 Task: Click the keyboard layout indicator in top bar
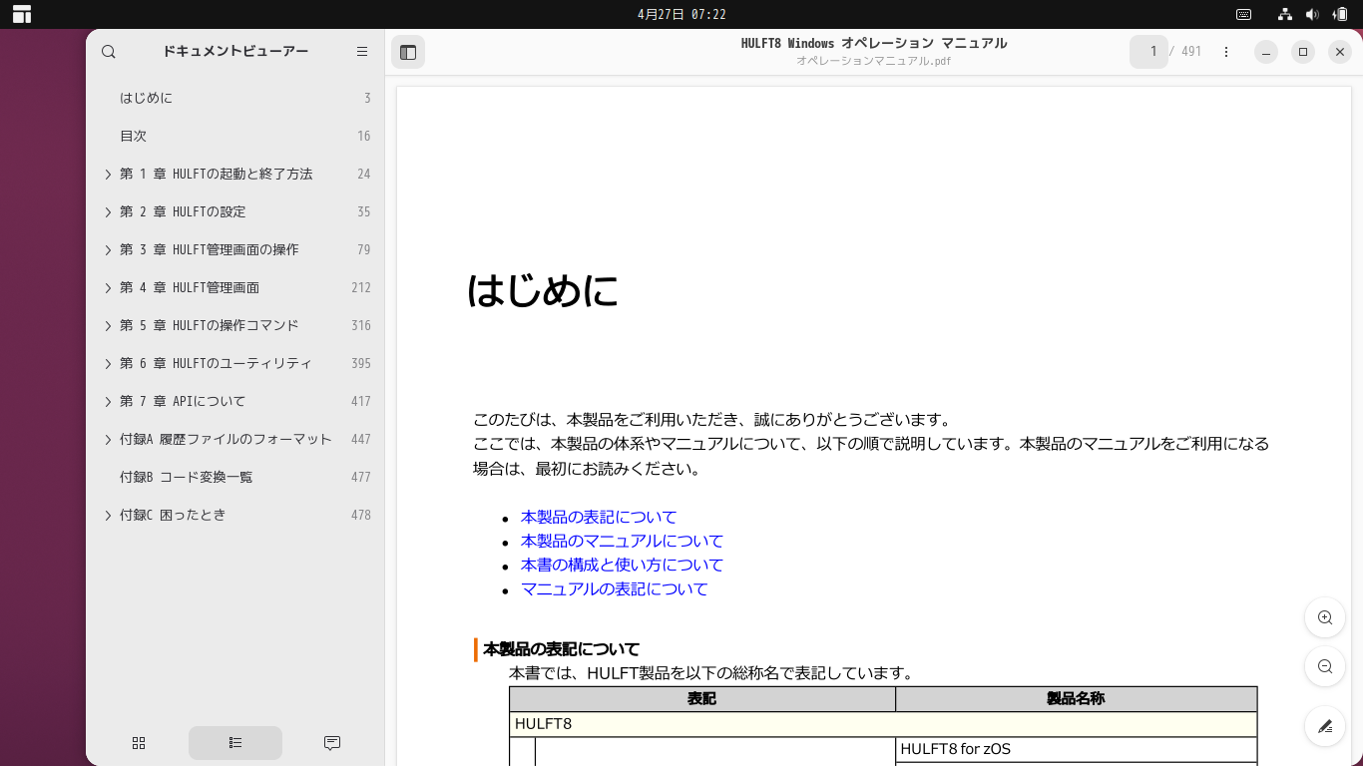click(x=1243, y=14)
